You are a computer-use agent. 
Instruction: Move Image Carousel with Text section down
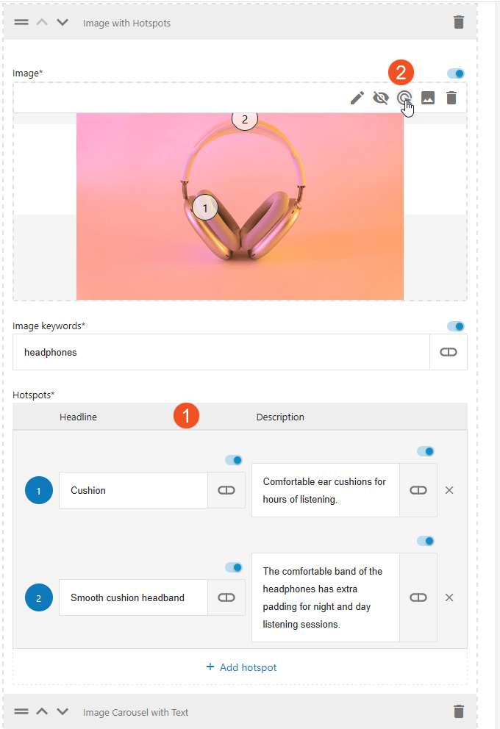coord(63,711)
